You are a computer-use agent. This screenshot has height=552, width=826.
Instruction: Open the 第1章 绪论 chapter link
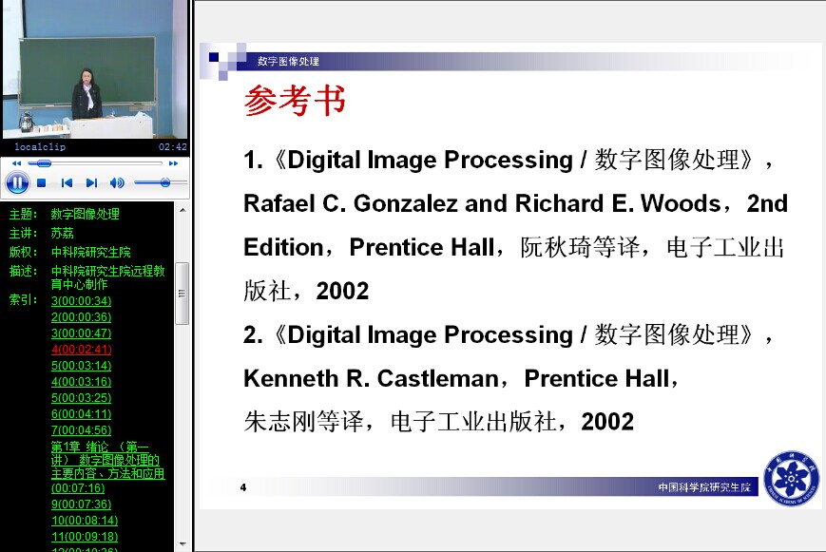pos(107,467)
